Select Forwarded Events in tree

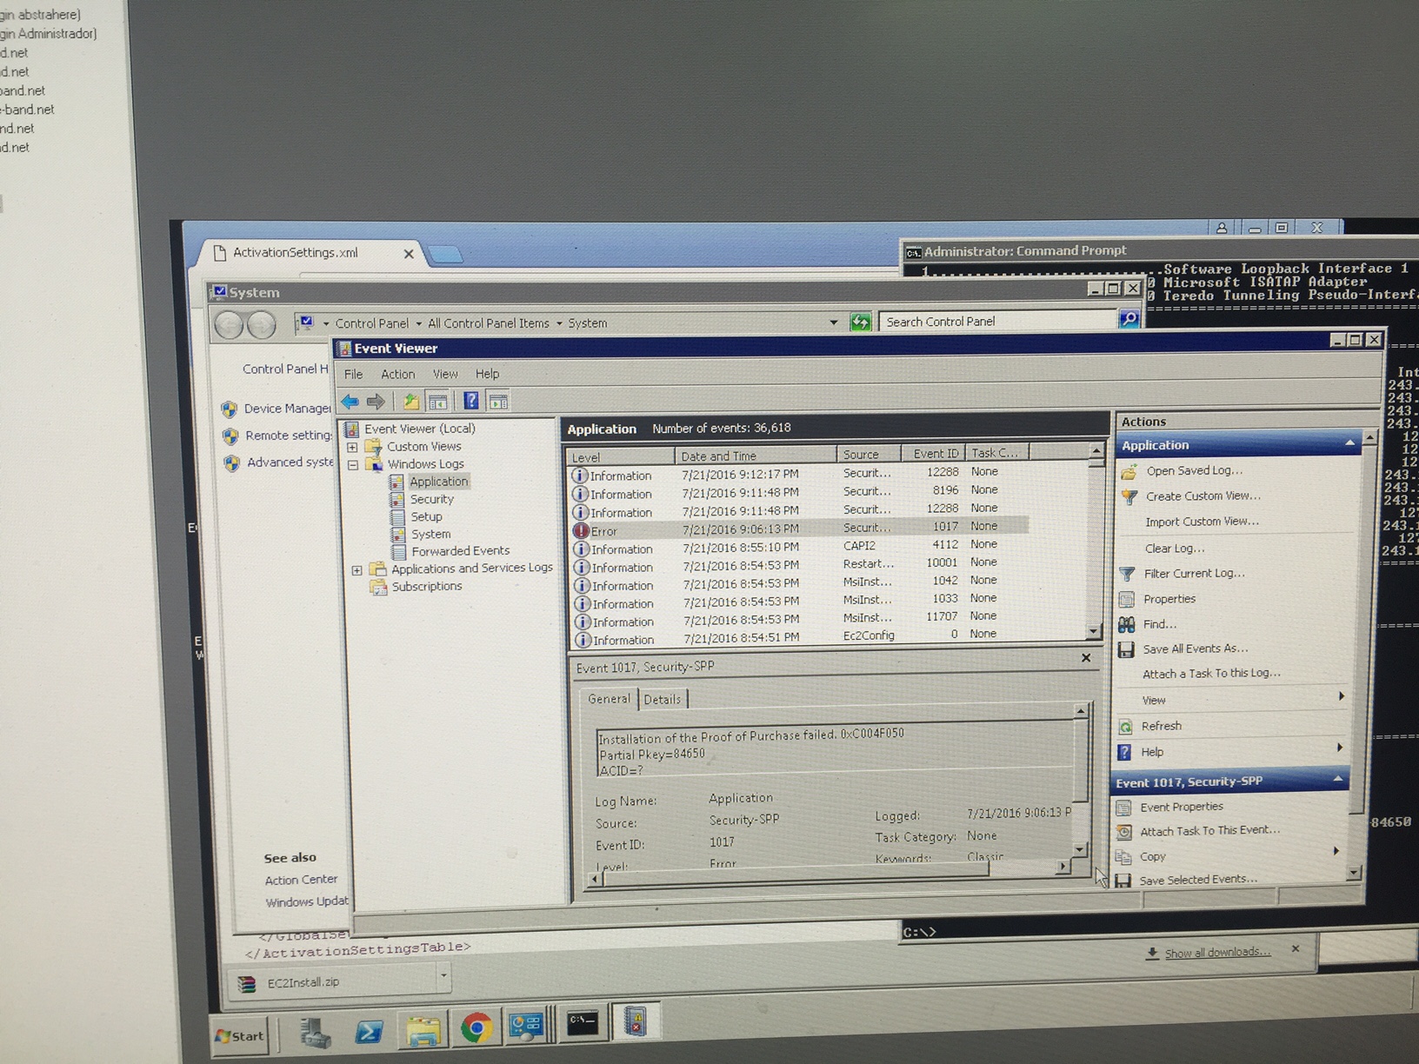click(x=461, y=551)
